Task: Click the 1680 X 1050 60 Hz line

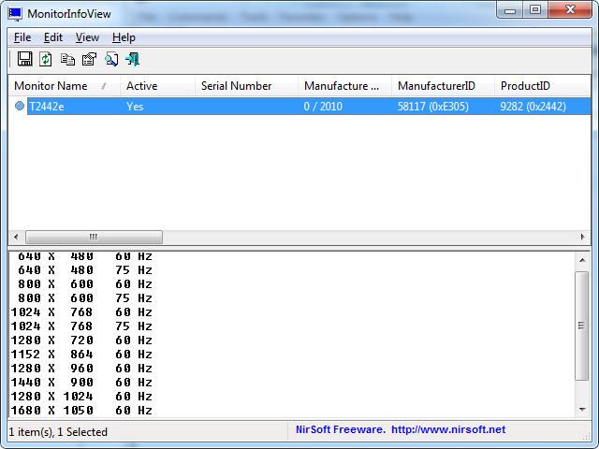Action: click(x=81, y=410)
